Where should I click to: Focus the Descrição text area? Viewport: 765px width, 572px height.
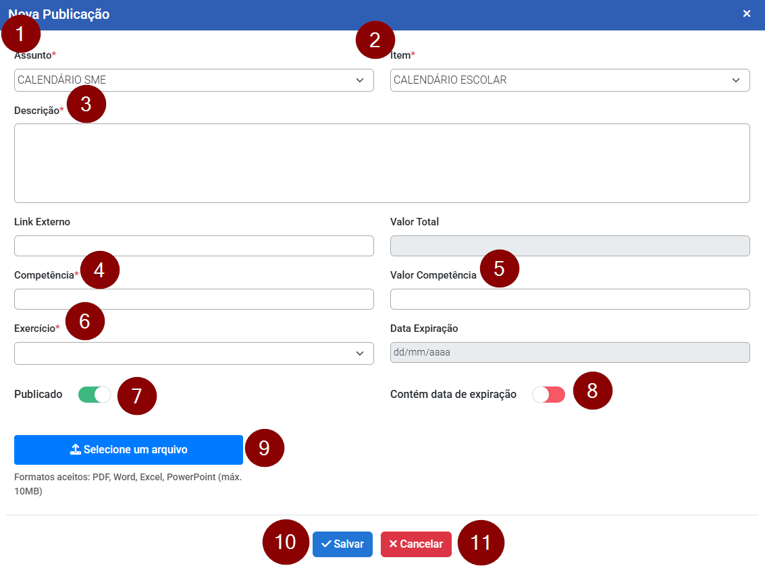(381, 163)
